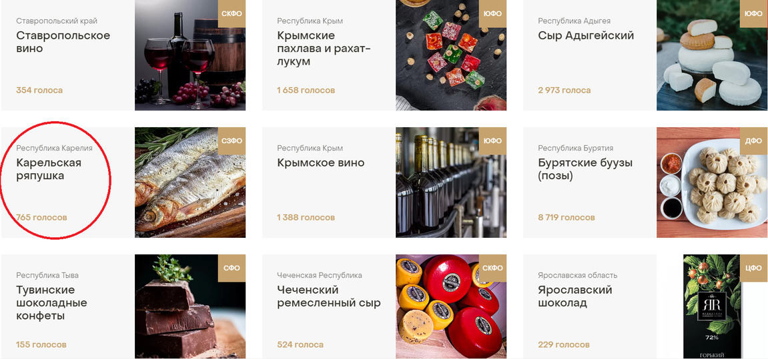This screenshot has width=768, height=359.
Task: Click the ЮФО badge on Крымские пахлава card
Action: click(x=492, y=14)
